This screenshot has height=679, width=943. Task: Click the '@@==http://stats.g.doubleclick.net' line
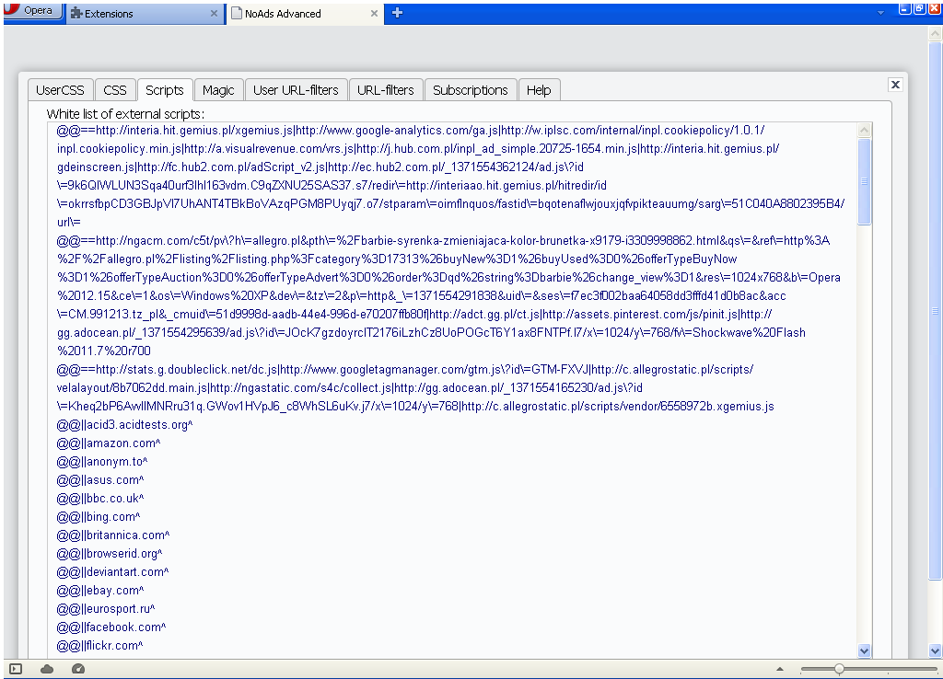(x=415, y=387)
